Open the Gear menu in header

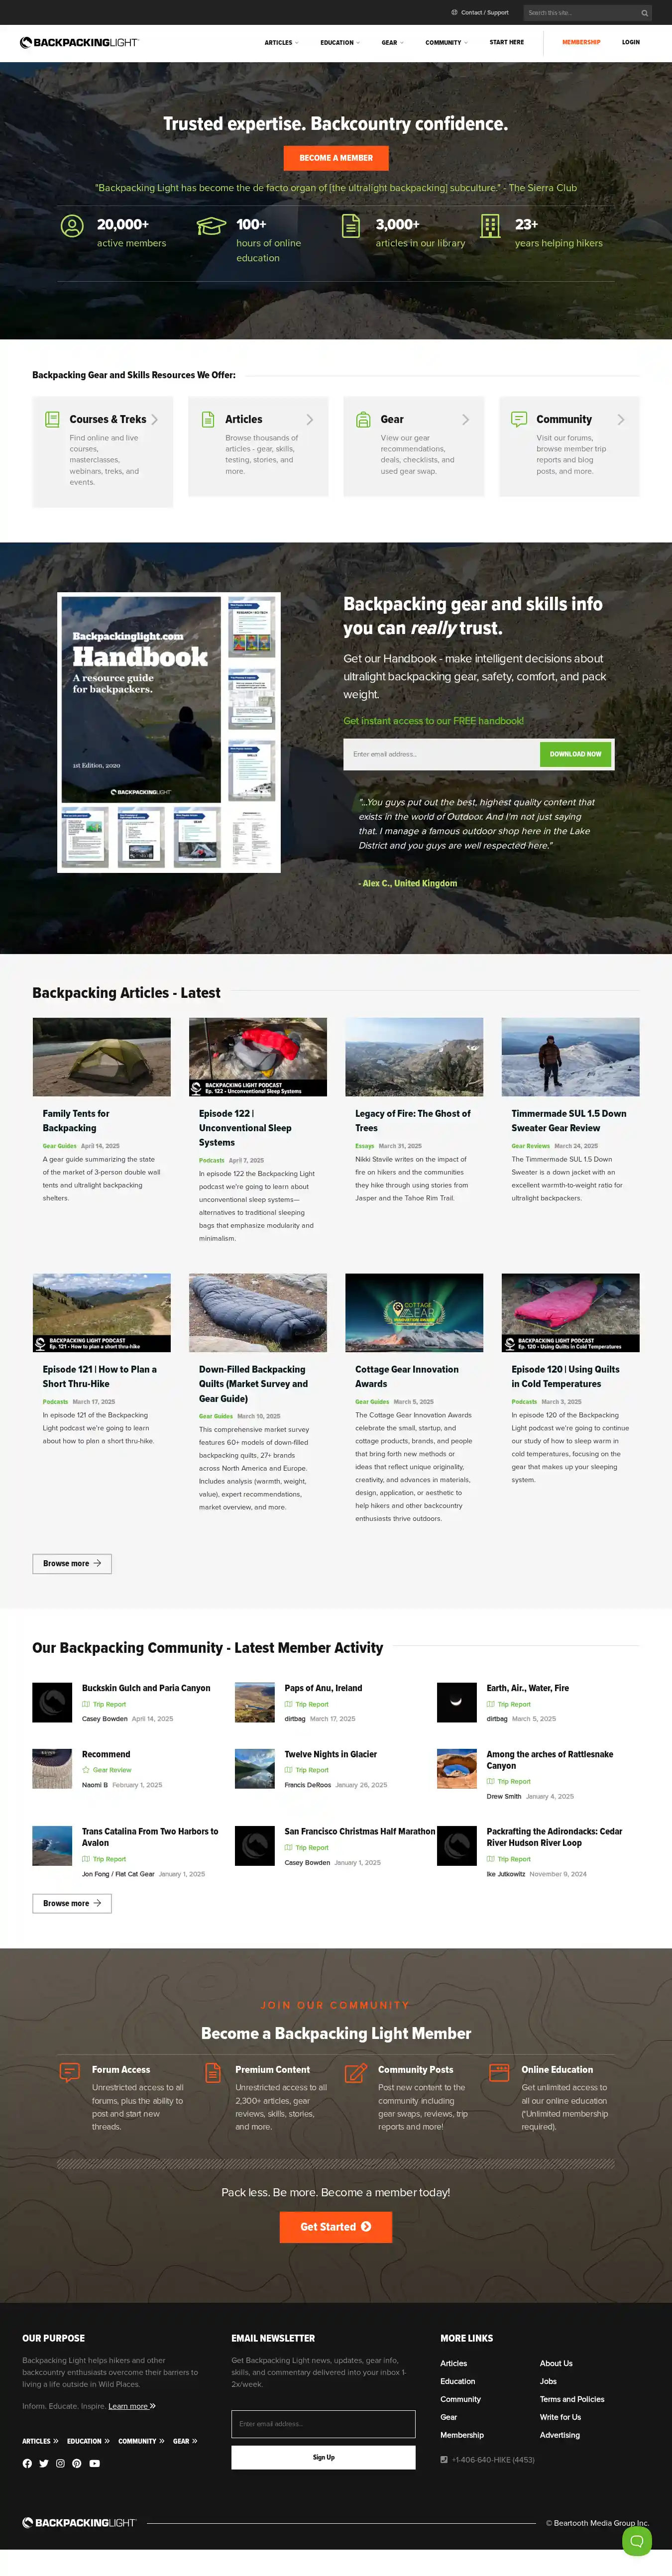click(392, 43)
